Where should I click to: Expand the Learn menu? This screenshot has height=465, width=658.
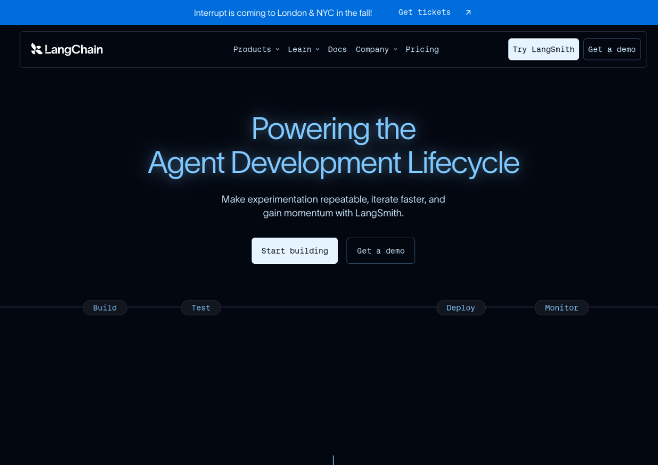pyautogui.click(x=303, y=49)
